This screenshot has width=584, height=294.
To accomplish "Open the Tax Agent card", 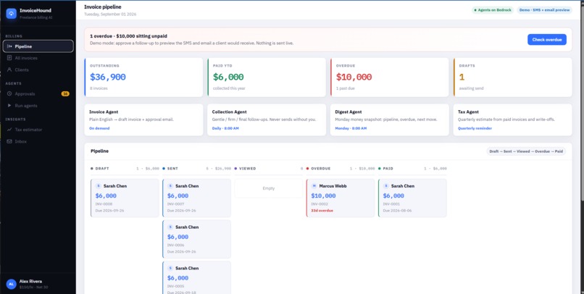I will tap(512, 119).
